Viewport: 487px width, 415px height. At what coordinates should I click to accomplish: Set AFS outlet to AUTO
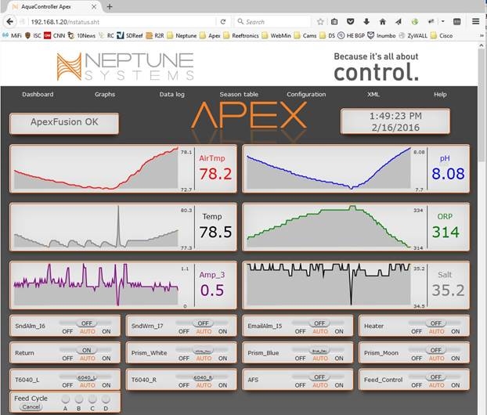[x=320, y=385]
